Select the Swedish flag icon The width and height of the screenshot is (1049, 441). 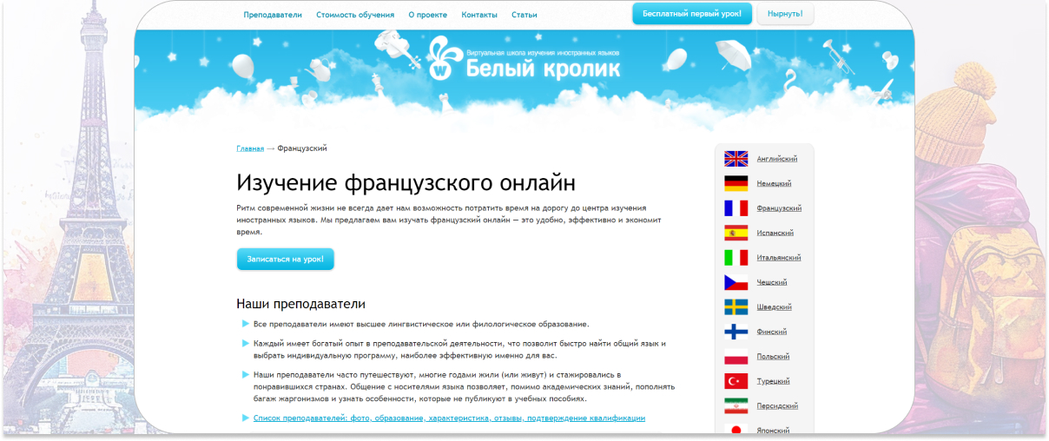[x=736, y=307]
